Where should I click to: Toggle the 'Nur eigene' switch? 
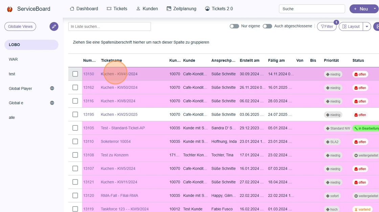click(234, 26)
